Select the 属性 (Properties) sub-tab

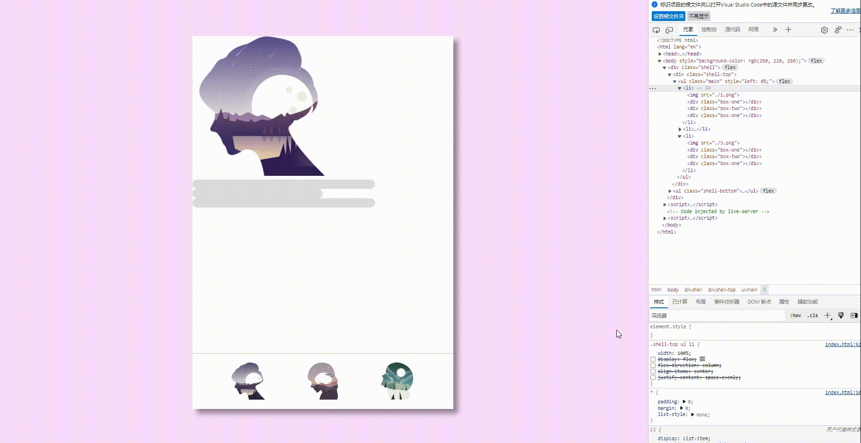coord(784,302)
